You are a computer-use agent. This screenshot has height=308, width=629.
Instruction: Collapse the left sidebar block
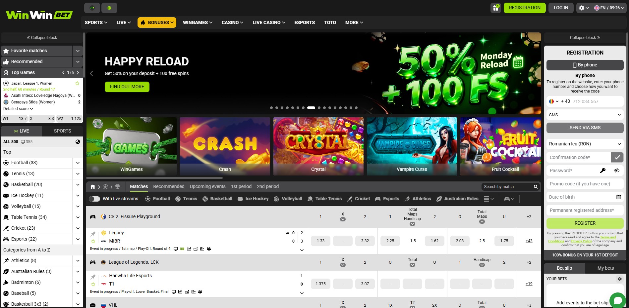point(42,38)
